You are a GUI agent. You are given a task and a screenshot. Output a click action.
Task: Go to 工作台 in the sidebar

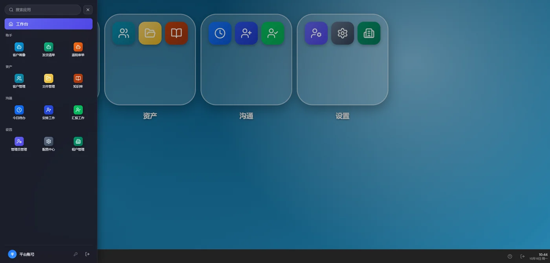[x=49, y=24]
